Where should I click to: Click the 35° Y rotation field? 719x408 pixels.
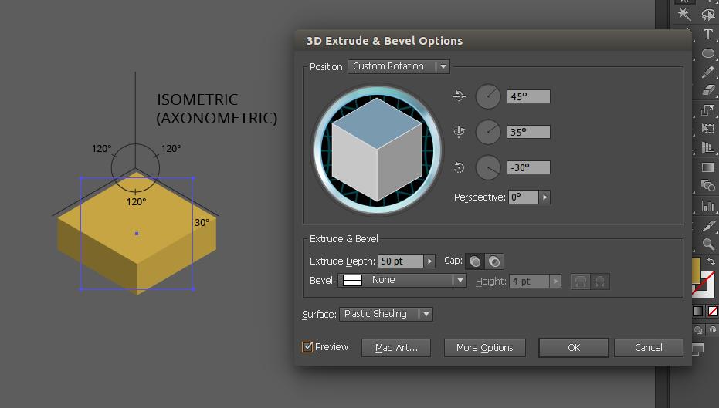(528, 132)
